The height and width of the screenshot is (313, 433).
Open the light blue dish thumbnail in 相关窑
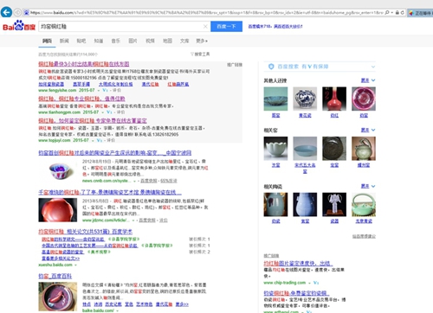pos(305,149)
